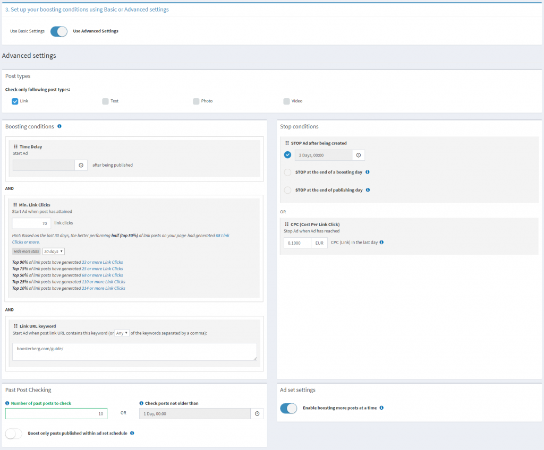
Task: Open the Any keyword match dropdown
Action: 123,333
